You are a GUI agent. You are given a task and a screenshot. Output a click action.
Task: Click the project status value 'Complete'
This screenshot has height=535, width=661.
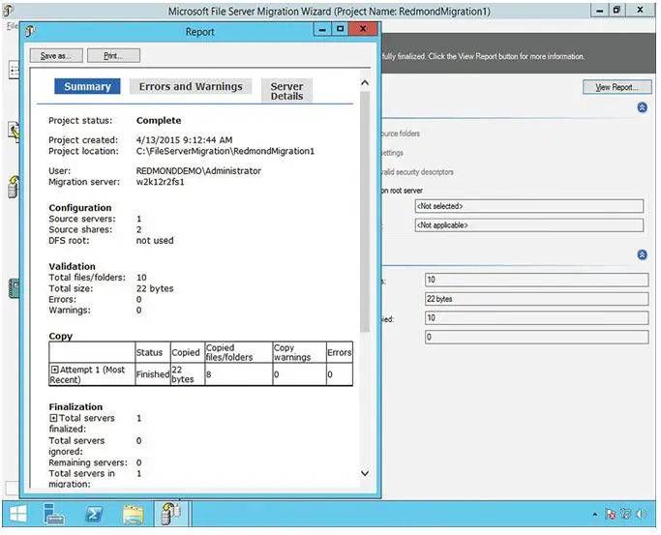(159, 121)
